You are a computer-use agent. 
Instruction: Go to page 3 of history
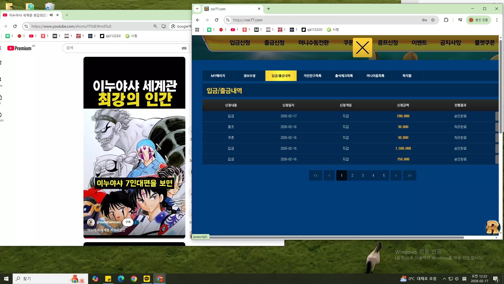[x=363, y=175]
